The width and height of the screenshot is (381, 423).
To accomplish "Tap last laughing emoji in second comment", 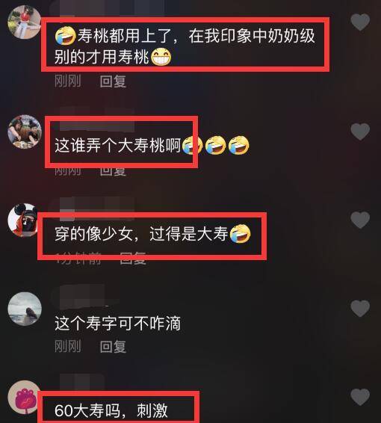I will pyautogui.click(x=239, y=146).
